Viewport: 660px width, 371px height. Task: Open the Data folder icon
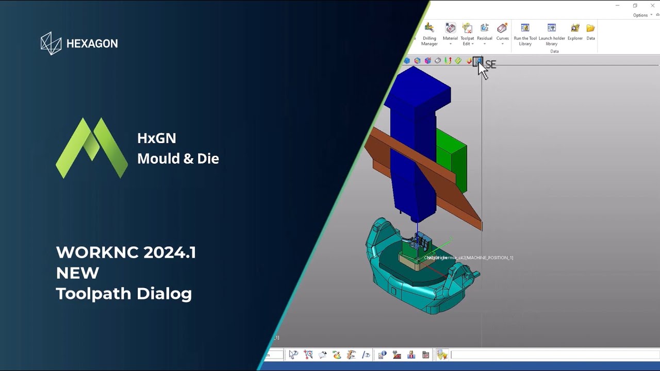[590, 32]
